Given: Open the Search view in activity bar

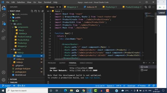Looking at the screenshot, I should 3,15.
